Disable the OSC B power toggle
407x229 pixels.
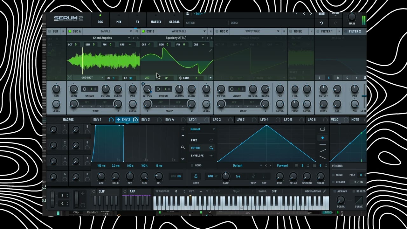click(x=143, y=31)
